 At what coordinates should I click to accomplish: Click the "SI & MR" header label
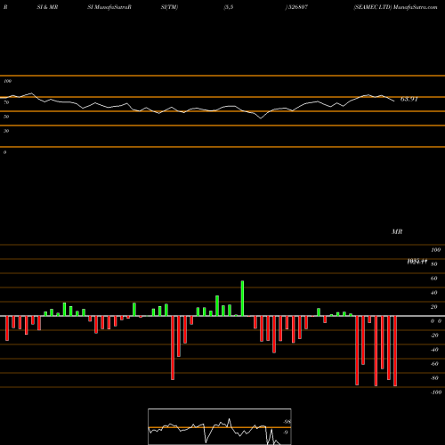pyautogui.click(x=47, y=7)
